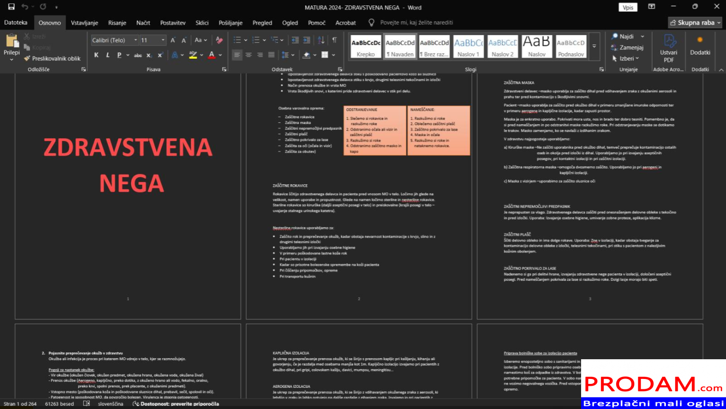This screenshot has height=409, width=726.
Task: Open the Odstavek paragraph dialog launcher
Action: (340, 69)
